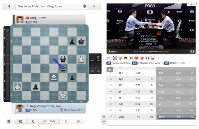Select German commentary flag
This screenshot has width=199, height=129.
(x=126, y=58)
